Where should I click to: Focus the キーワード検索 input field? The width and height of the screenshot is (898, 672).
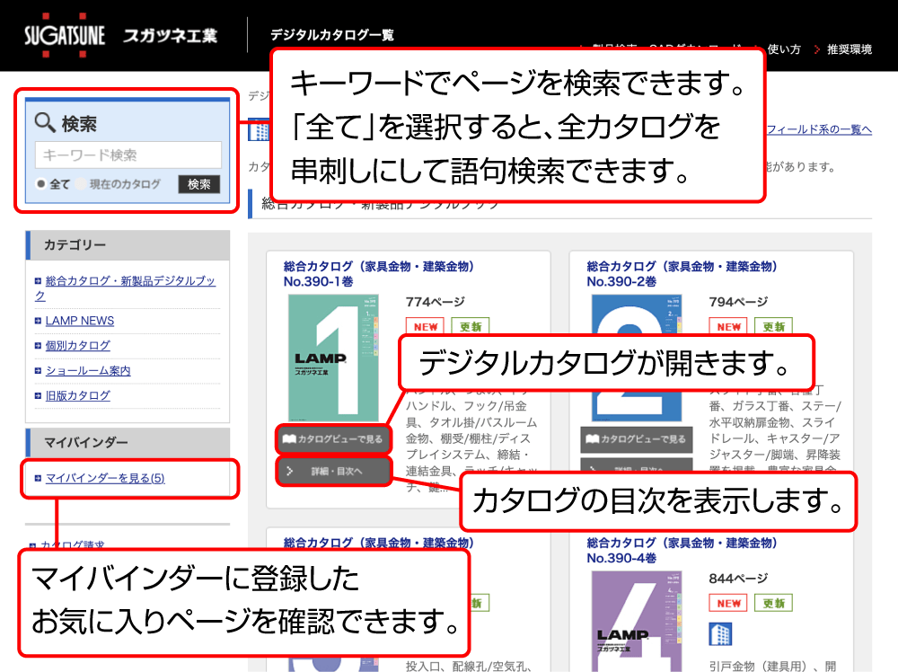[x=128, y=155]
